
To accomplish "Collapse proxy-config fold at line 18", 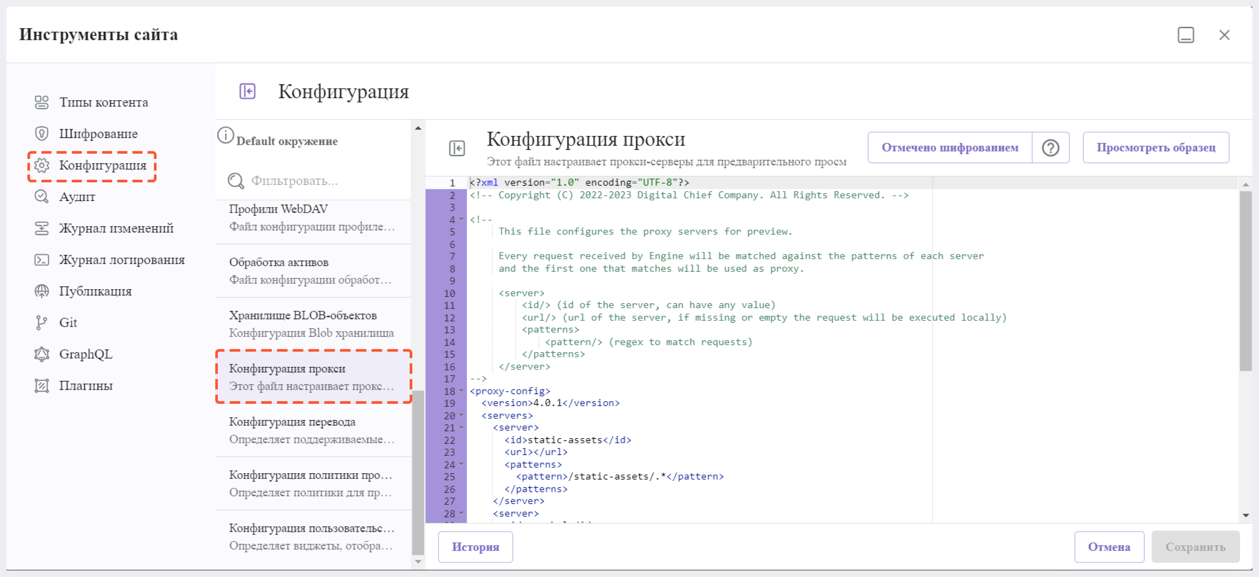I will click(x=461, y=391).
